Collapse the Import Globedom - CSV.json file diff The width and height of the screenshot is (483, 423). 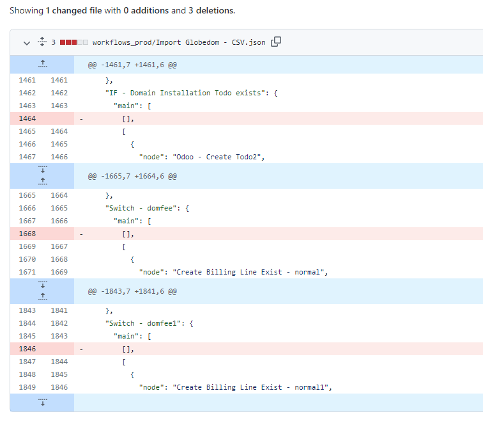(x=26, y=43)
